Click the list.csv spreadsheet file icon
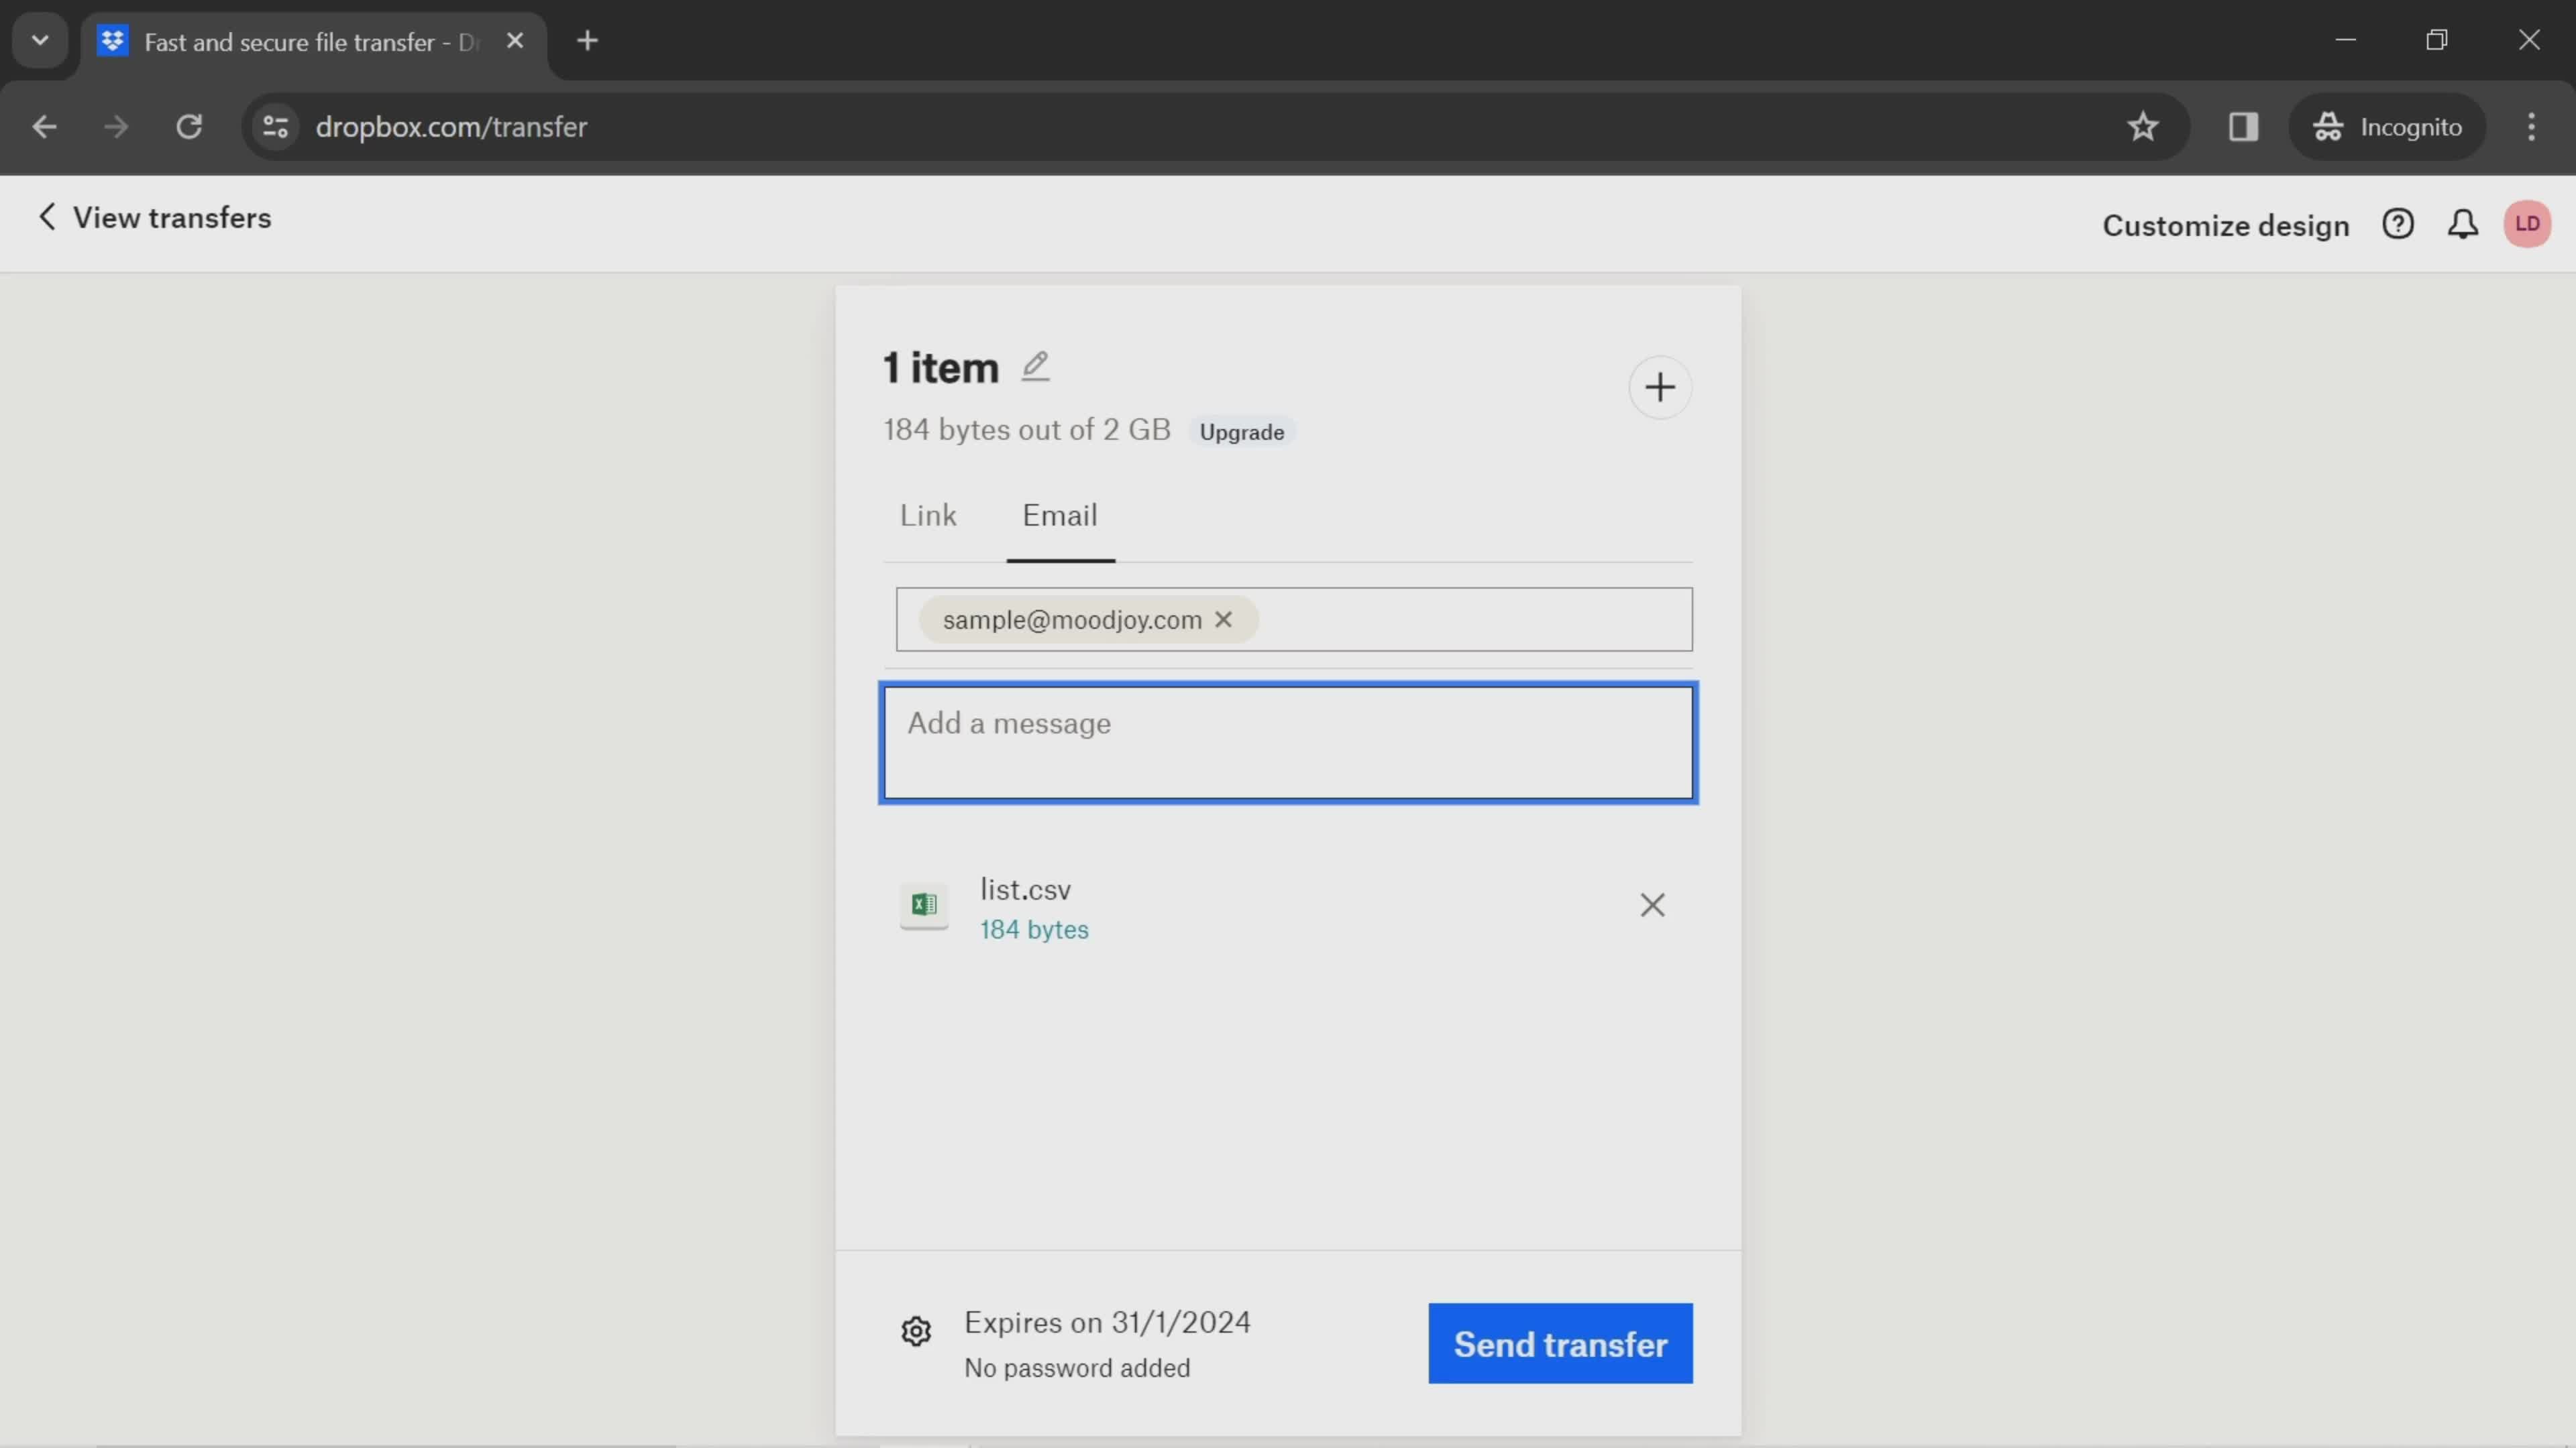The image size is (2576, 1448). click(924, 906)
